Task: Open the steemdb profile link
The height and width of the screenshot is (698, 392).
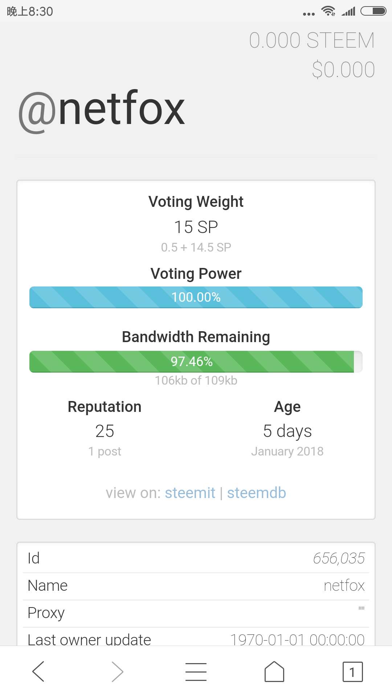Action: pyautogui.click(x=257, y=493)
